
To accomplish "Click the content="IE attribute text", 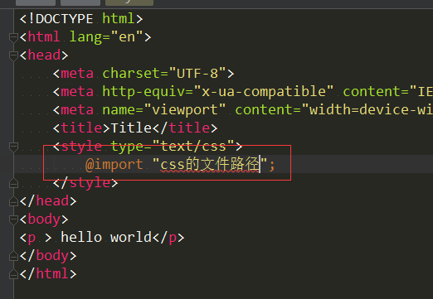I will pyautogui.click(x=388, y=92).
